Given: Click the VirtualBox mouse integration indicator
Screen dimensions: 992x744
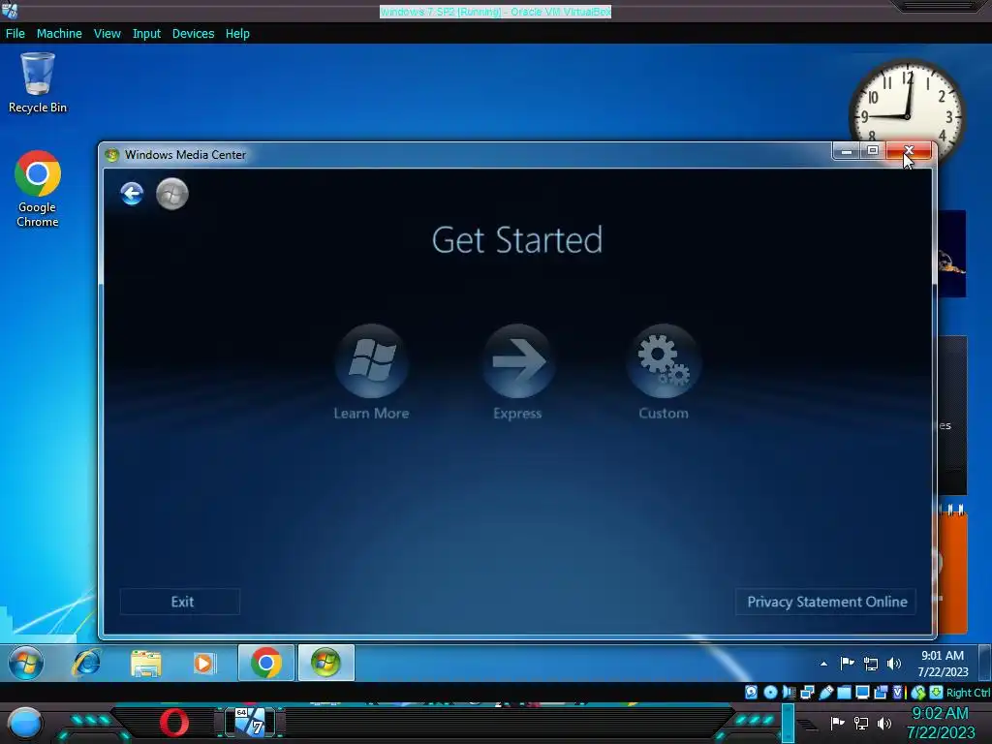Looking at the screenshot, I should click(918, 692).
